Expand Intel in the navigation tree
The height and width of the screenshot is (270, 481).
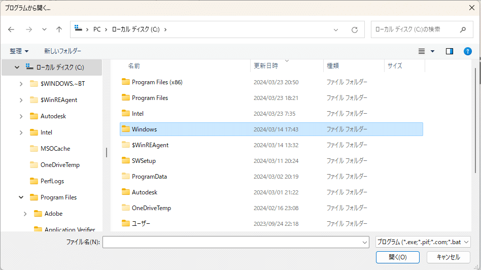[x=21, y=132]
